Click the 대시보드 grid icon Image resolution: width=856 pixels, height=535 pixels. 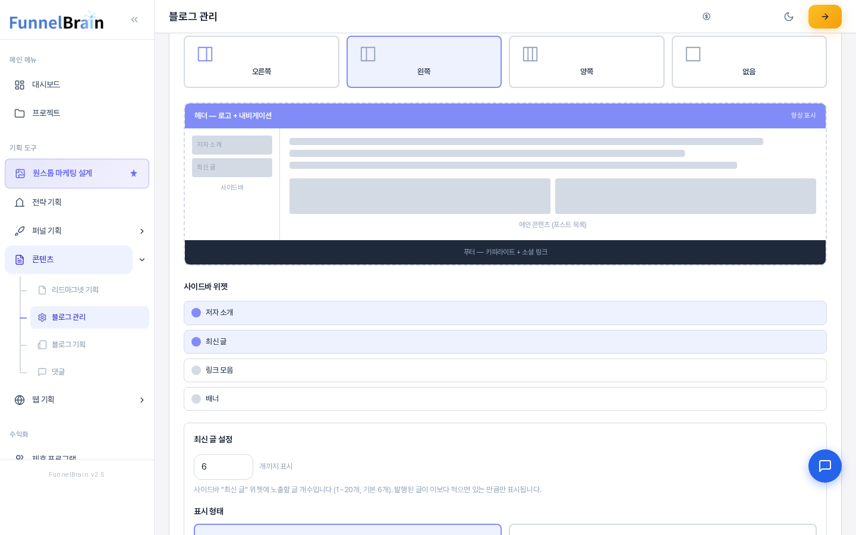tap(20, 85)
